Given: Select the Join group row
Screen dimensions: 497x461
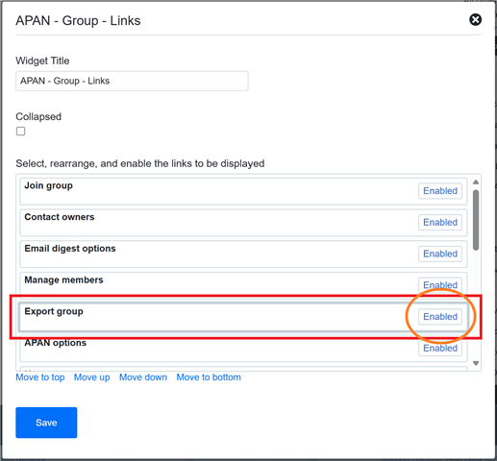Looking at the screenshot, I should pos(243,191).
